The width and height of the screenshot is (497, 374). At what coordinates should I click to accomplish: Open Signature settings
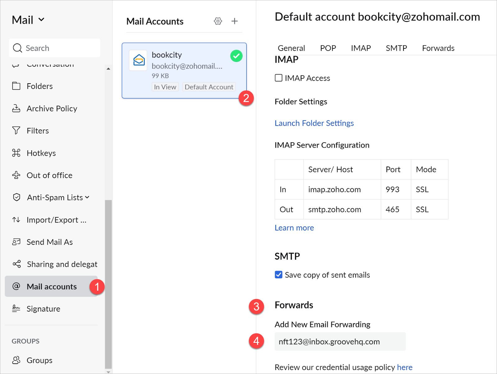(43, 309)
